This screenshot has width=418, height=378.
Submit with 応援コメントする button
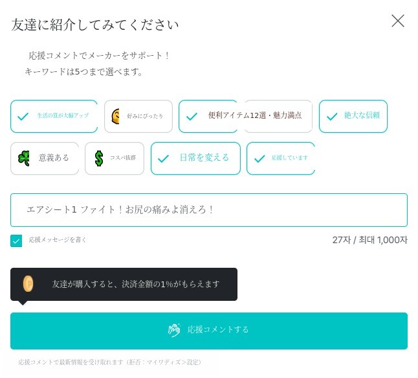[x=209, y=331]
